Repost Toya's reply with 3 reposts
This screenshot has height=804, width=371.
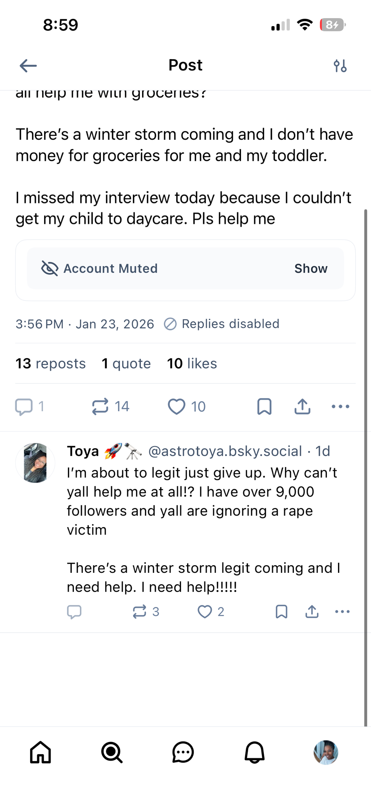(x=140, y=611)
